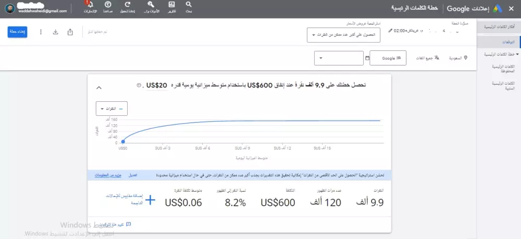The image size is (521, 239).
Task: Click the blue data point on the chart
Action: point(123,141)
